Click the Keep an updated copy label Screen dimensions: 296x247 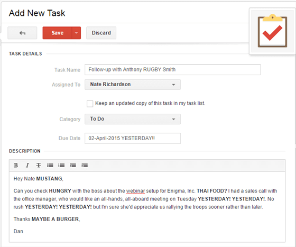click(x=150, y=103)
